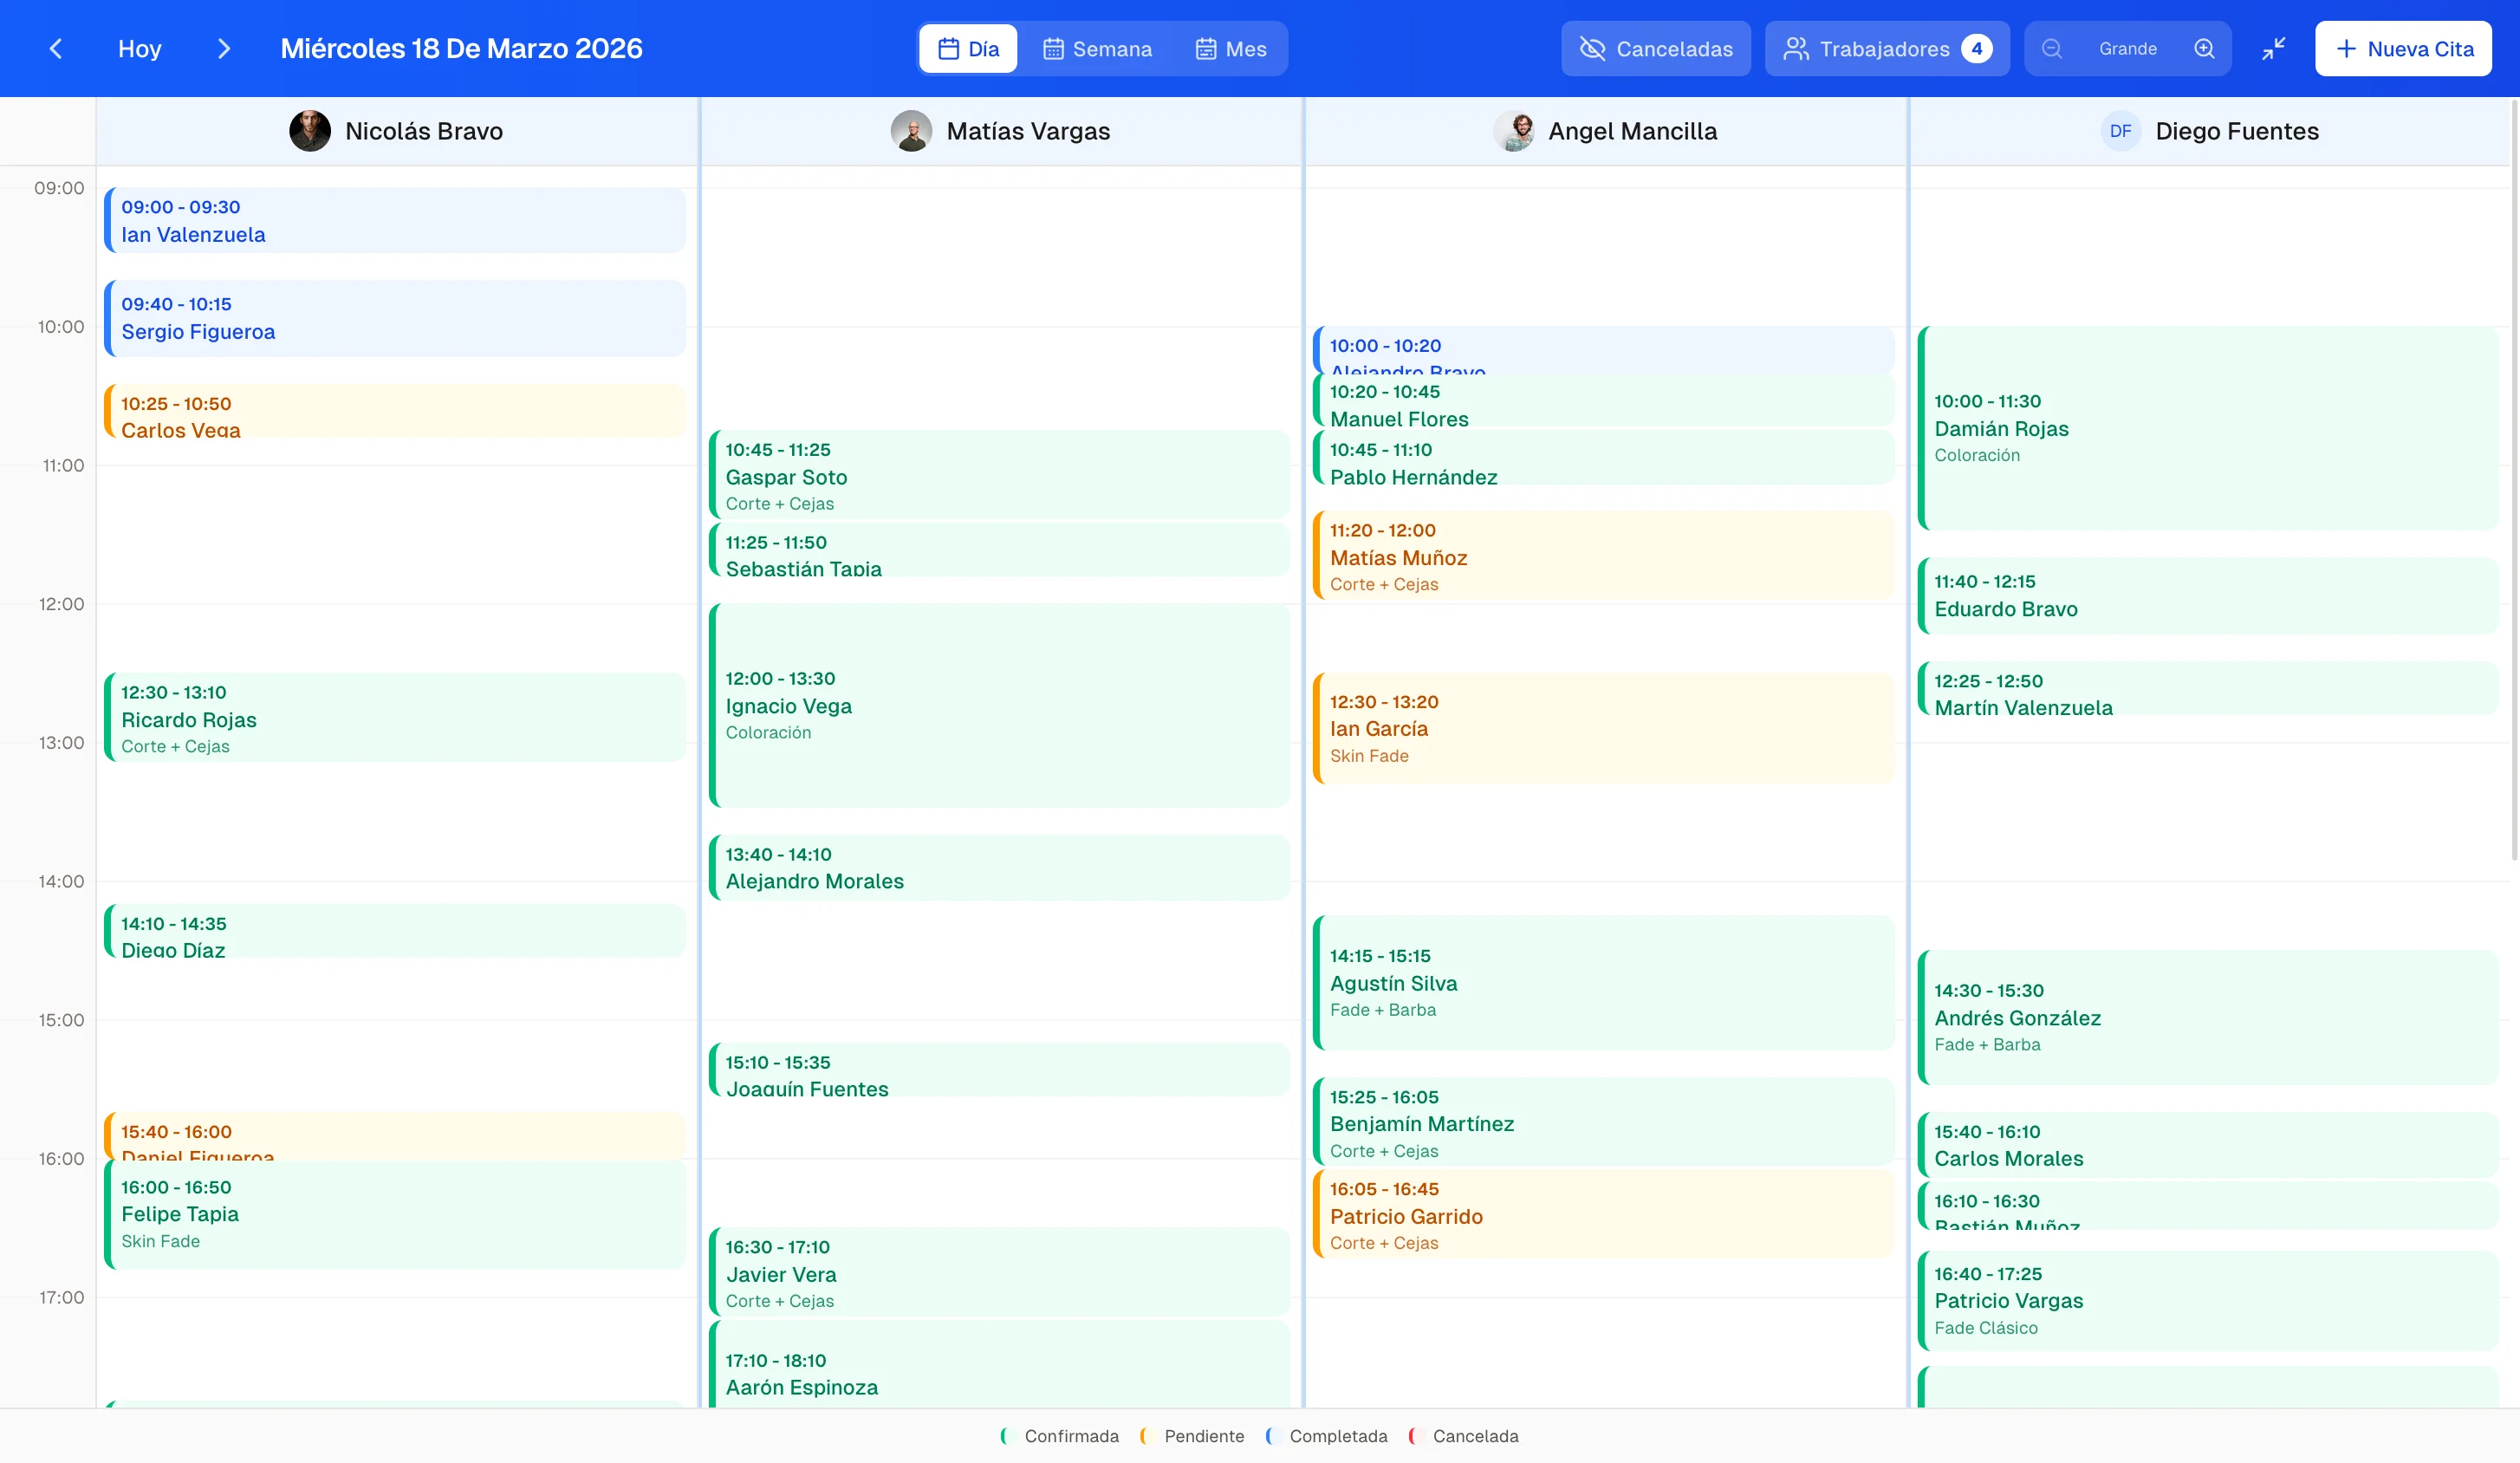Click the Trabajadores count badge 4
Screen dimensions: 2520x1463
click(x=1976, y=49)
